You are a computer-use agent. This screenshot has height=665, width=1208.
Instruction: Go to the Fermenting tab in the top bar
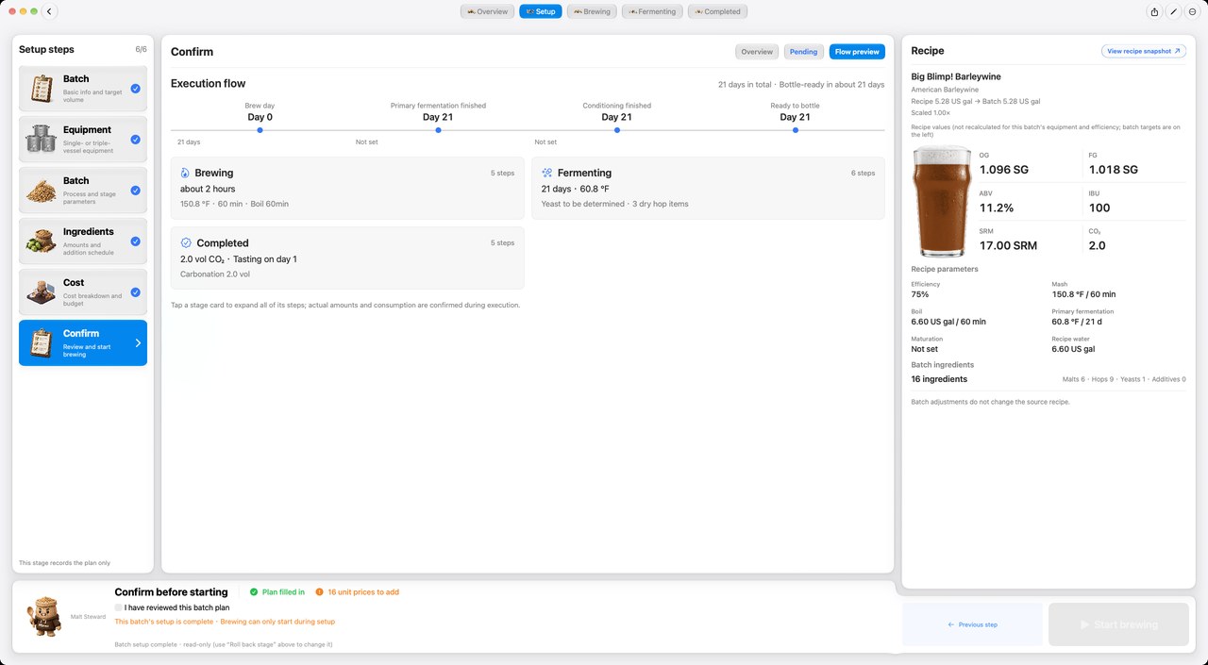(652, 11)
